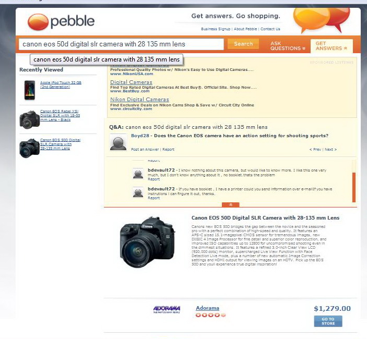The width and height of the screenshot is (367, 339).
Task: Click the Apple iPod Touch thumbnail
Action: [x=30, y=90]
